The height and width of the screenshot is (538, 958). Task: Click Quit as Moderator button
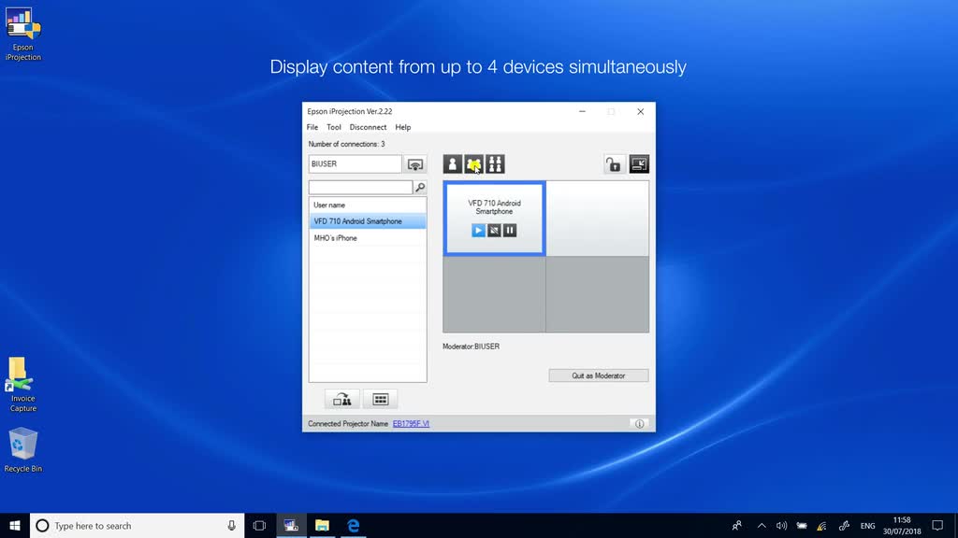tap(599, 375)
